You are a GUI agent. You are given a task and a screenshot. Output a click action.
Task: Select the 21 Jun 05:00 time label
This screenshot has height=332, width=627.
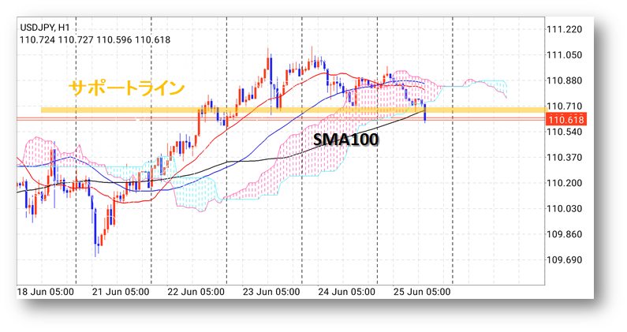point(121,292)
